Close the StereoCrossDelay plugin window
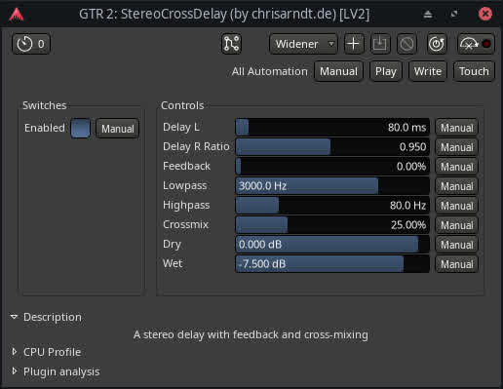 485,14
